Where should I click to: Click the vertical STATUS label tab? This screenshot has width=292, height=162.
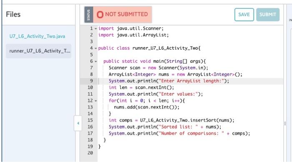(88, 15)
